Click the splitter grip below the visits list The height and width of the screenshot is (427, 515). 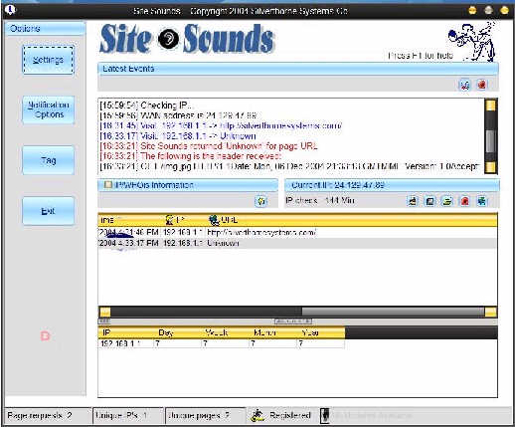point(293,321)
